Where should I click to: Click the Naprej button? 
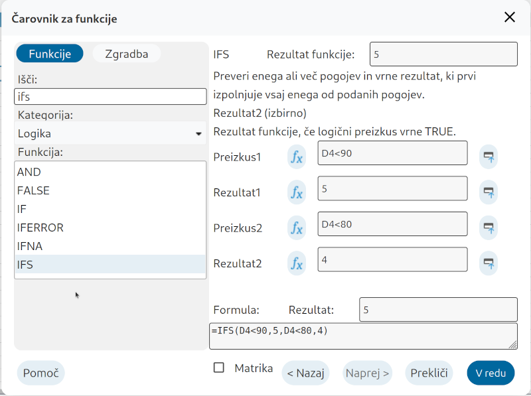368,373
